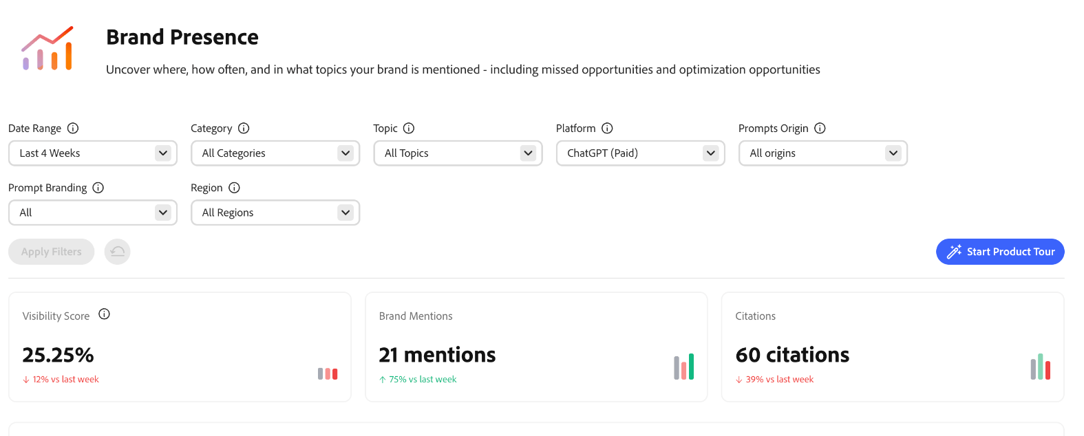Select the 60 citations card
The height and width of the screenshot is (436, 1084).
coord(892,347)
